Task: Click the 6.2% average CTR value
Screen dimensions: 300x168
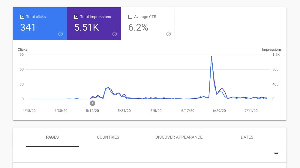Action: 138,27
